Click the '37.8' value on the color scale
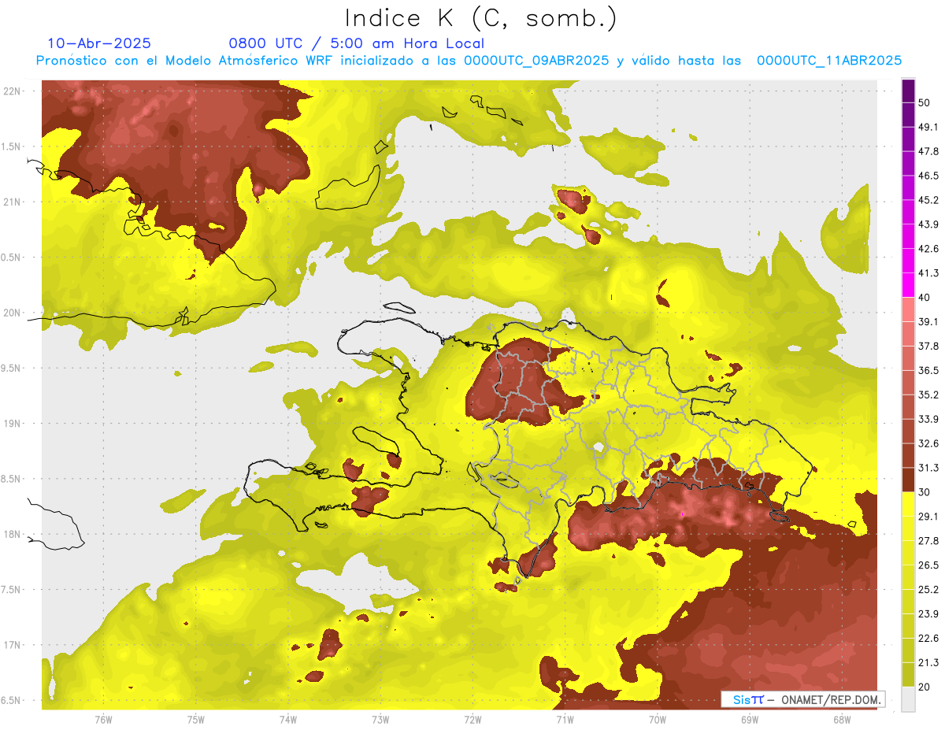Screen dimensions: 945x730 [929, 346]
